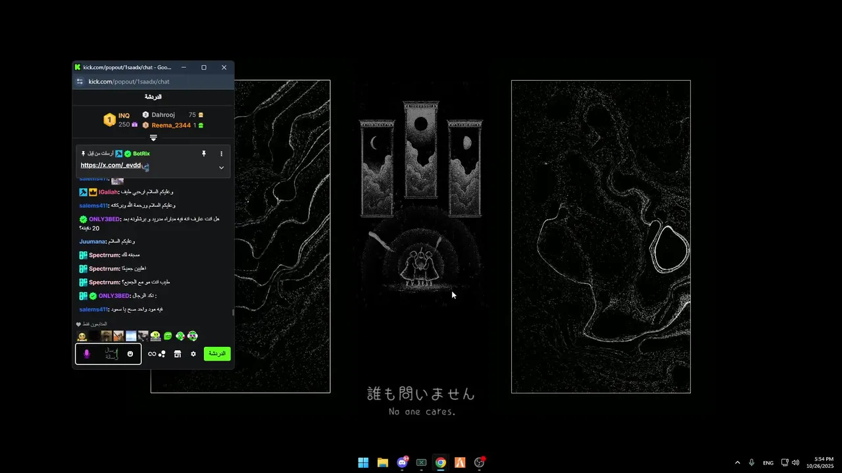Click salems411 beside the فيه مود message
Viewport: 842px width, 473px height.
pyautogui.click(x=93, y=309)
